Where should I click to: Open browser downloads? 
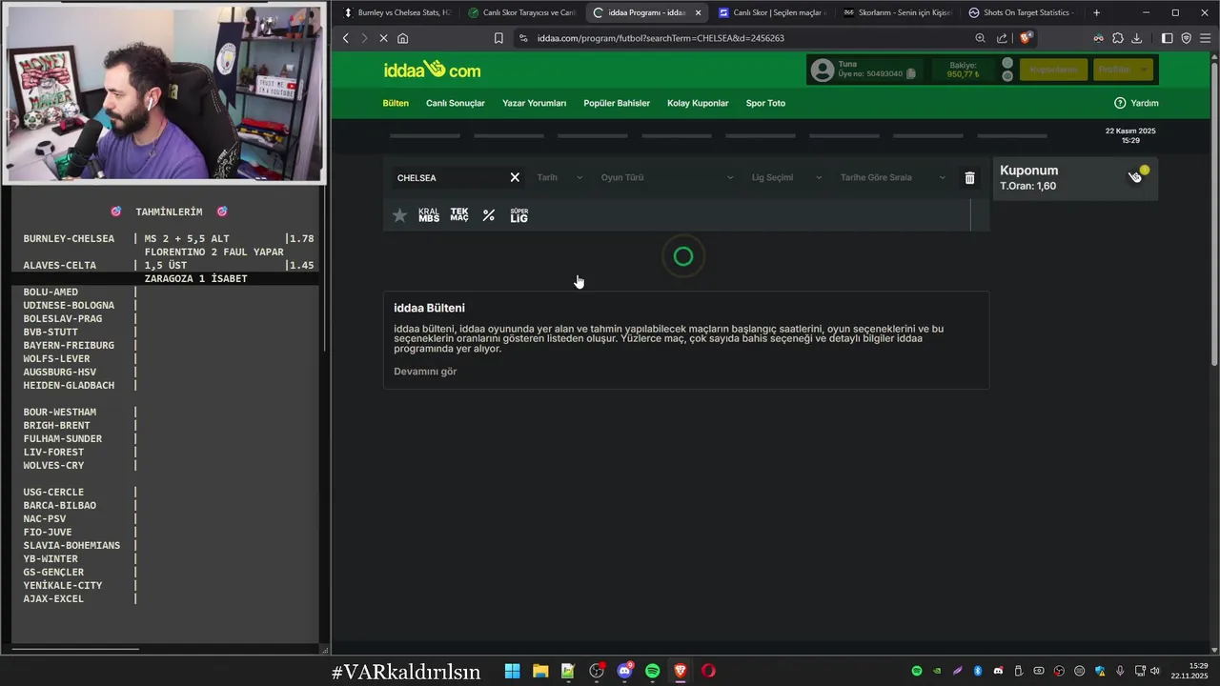coord(1136,38)
